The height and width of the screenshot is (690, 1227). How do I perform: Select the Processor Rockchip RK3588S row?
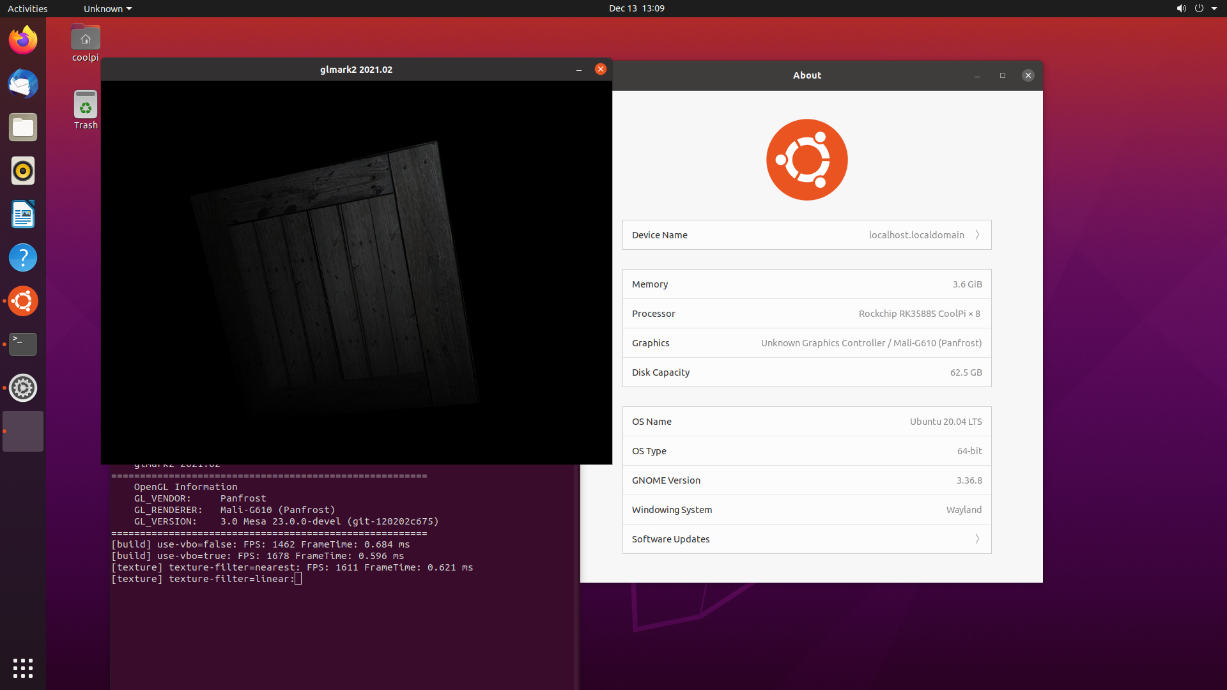click(x=807, y=314)
